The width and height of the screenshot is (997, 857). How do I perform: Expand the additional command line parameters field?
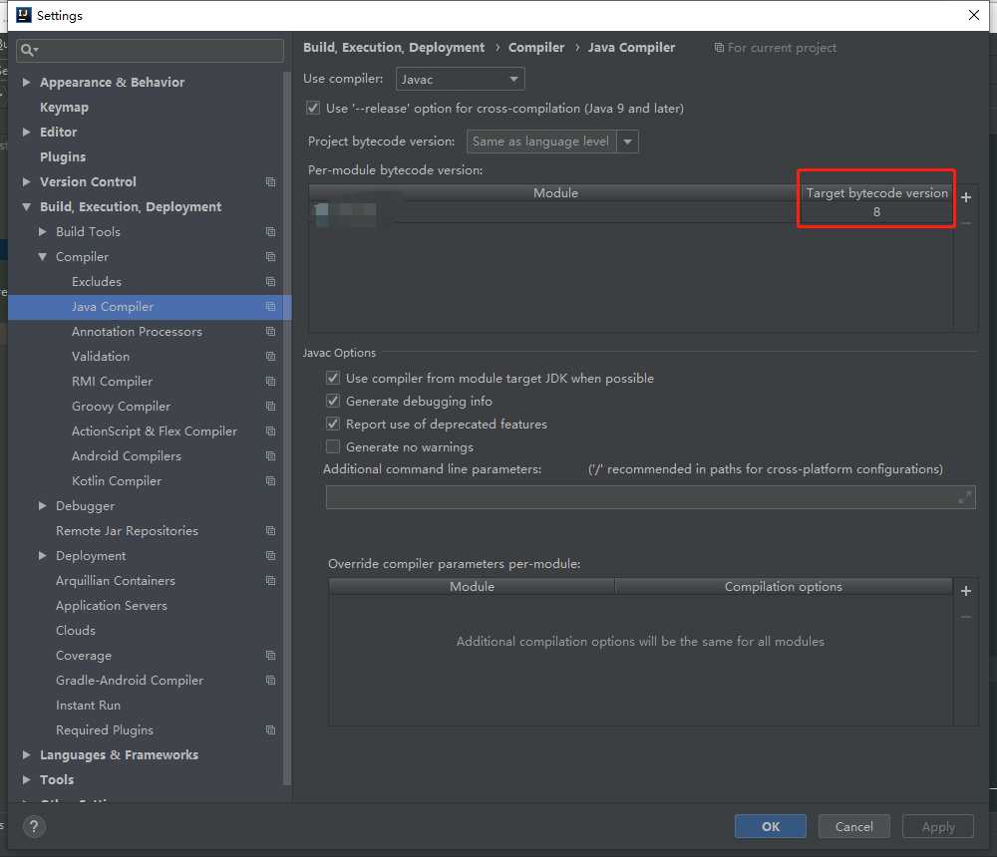[964, 497]
